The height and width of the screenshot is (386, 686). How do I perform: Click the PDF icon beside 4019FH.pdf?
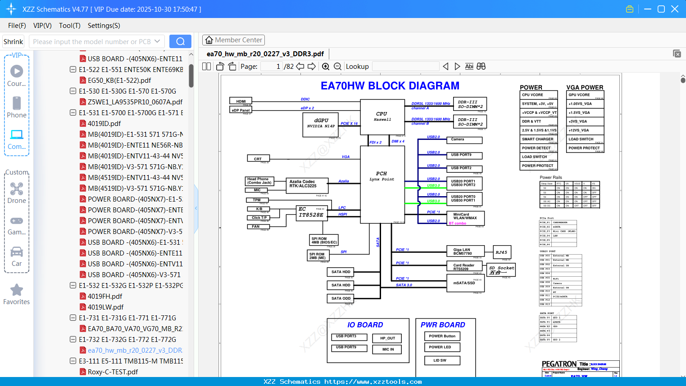(83, 296)
